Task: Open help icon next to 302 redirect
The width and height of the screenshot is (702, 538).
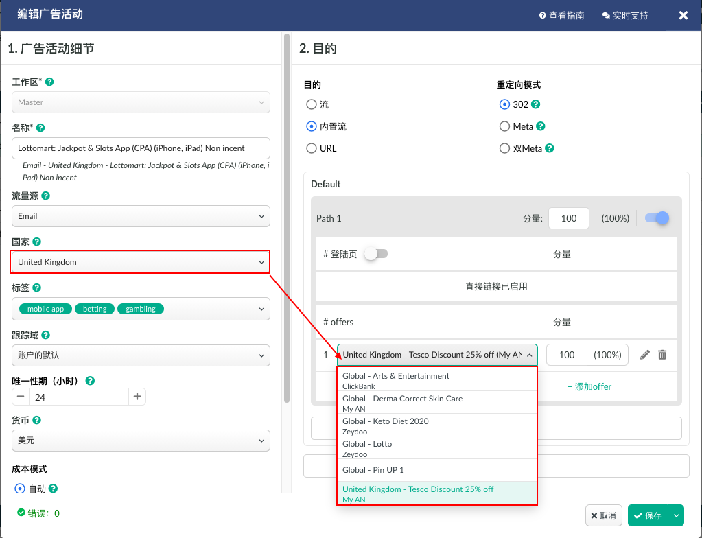Action: pos(535,104)
